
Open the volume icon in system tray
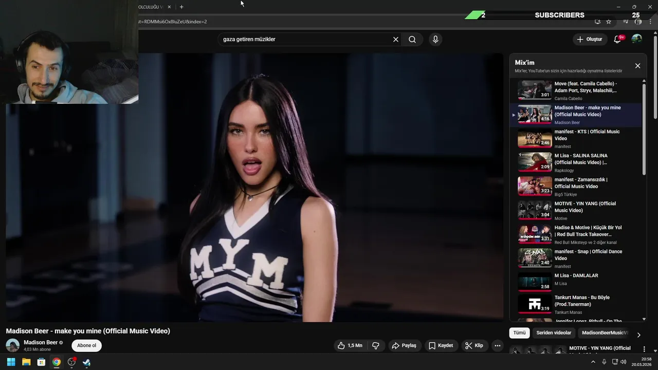click(x=624, y=362)
